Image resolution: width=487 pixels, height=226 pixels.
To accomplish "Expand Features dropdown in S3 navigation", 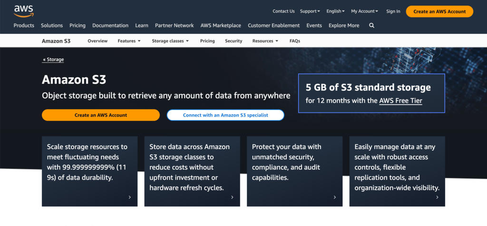I will (129, 41).
